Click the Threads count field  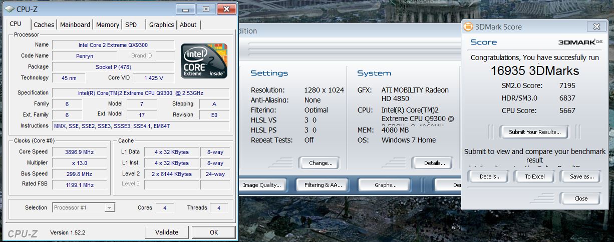click(218, 208)
